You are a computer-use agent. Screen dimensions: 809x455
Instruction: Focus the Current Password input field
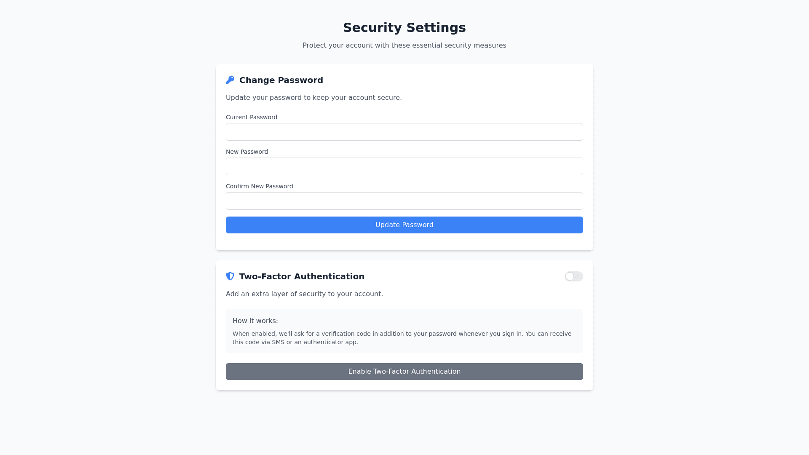(404, 132)
